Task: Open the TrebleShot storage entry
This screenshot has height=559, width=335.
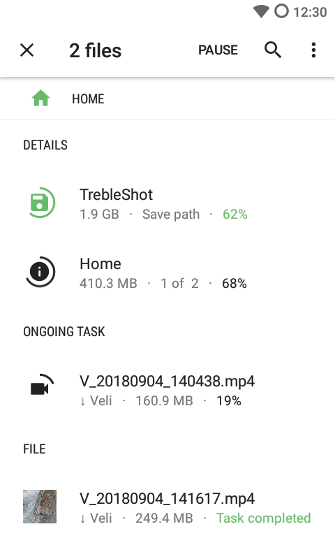Action: click(167, 203)
